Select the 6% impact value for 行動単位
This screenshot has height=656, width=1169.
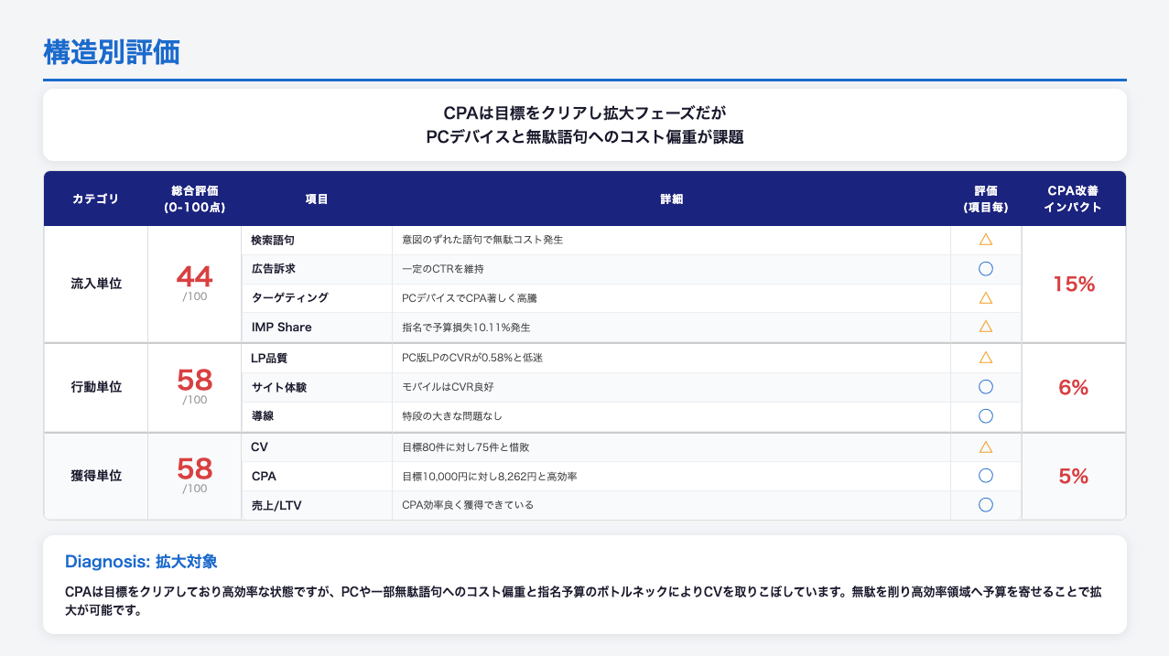(1073, 387)
